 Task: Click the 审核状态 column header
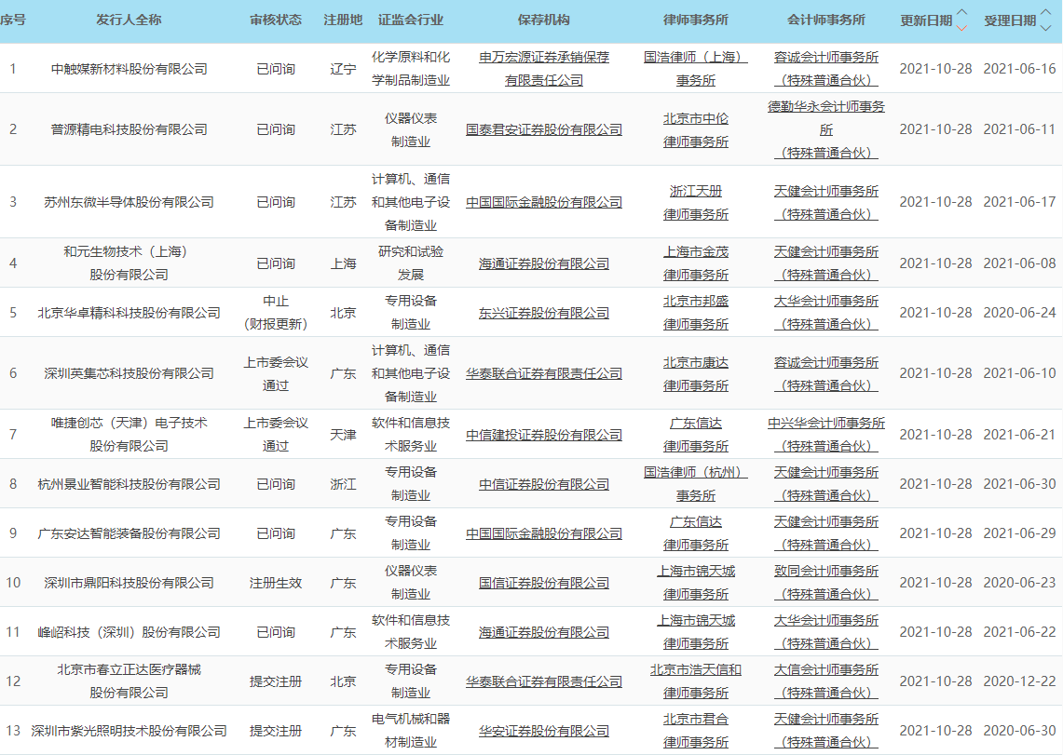click(275, 20)
